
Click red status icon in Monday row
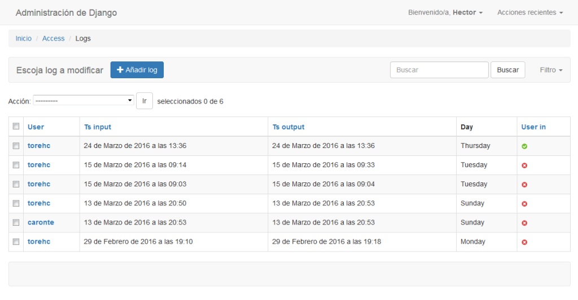[x=524, y=242]
